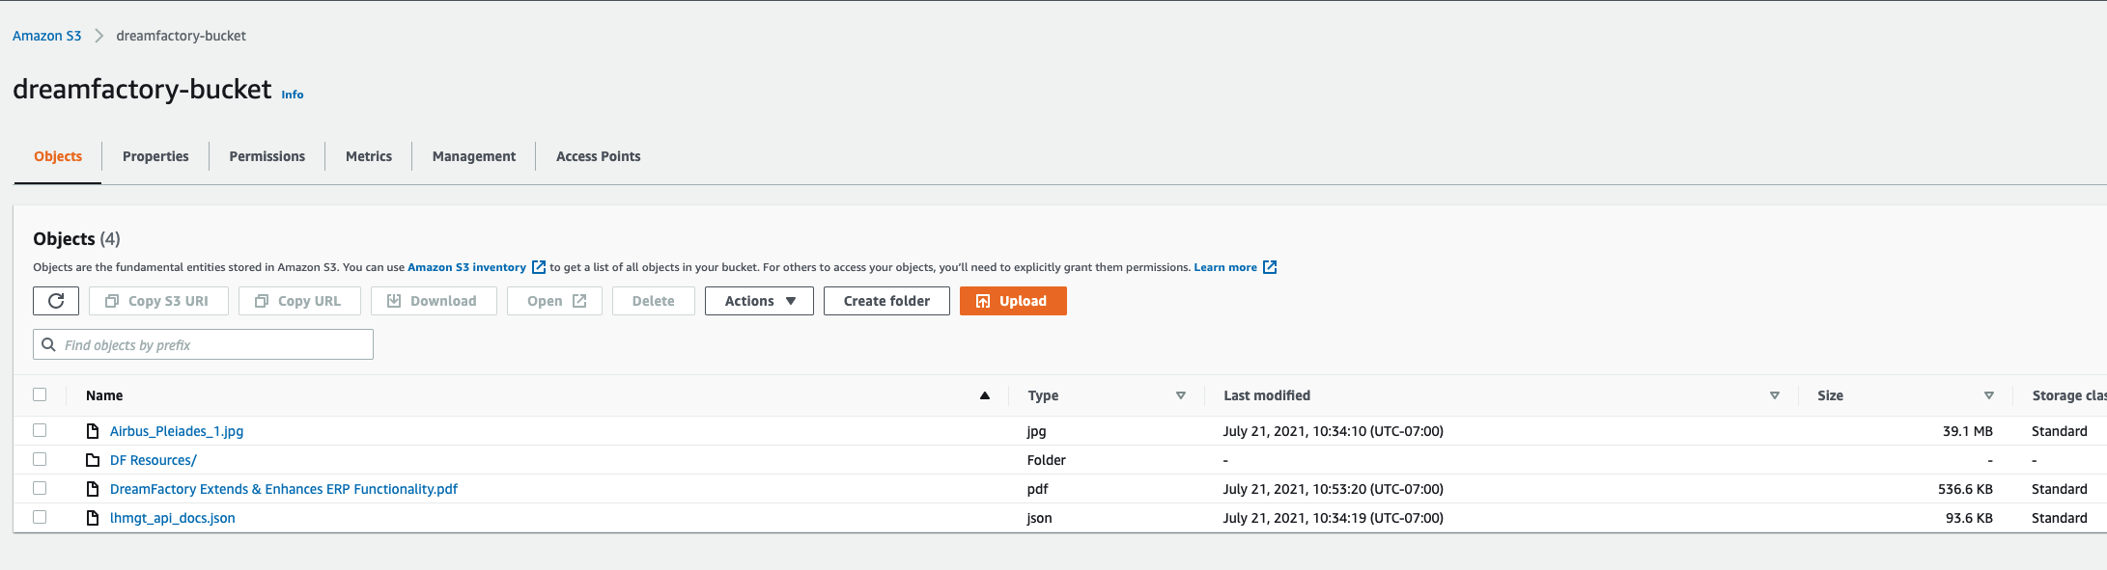
Task: Click external link icon beside Amazon S3 inventory
Action: coord(539,267)
